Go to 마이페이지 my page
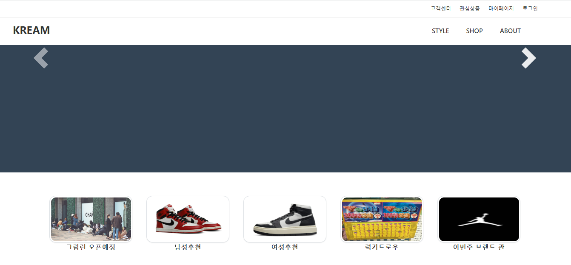 501,8
